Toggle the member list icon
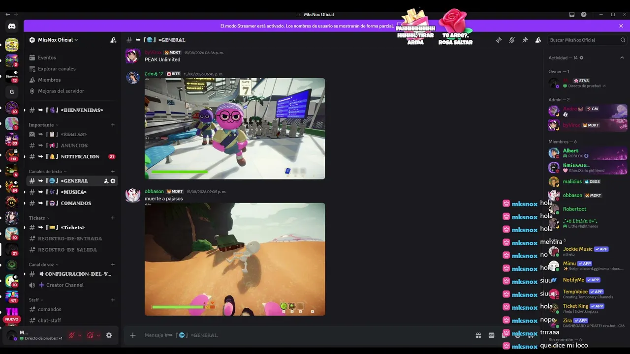The height and width of the screenshot is (354, 630). (x=538, y=40)
